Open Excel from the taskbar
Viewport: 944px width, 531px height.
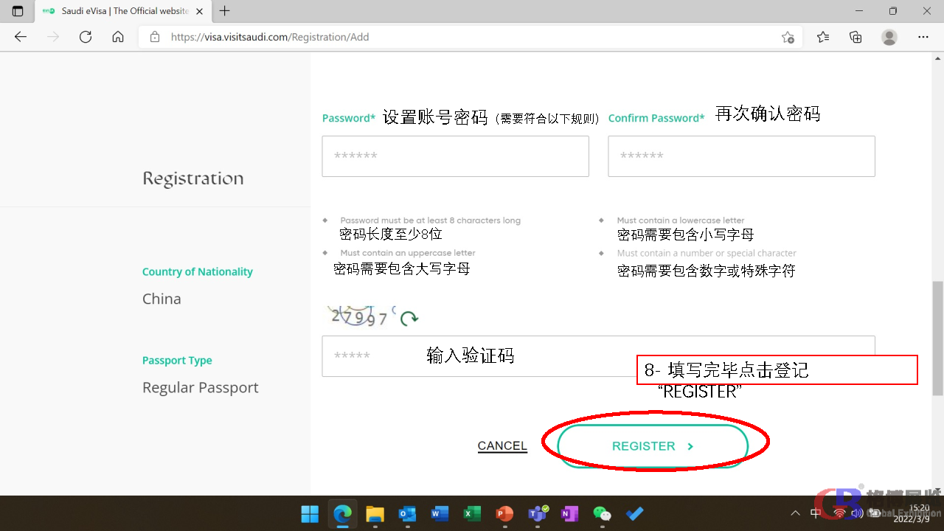(472, 513)
